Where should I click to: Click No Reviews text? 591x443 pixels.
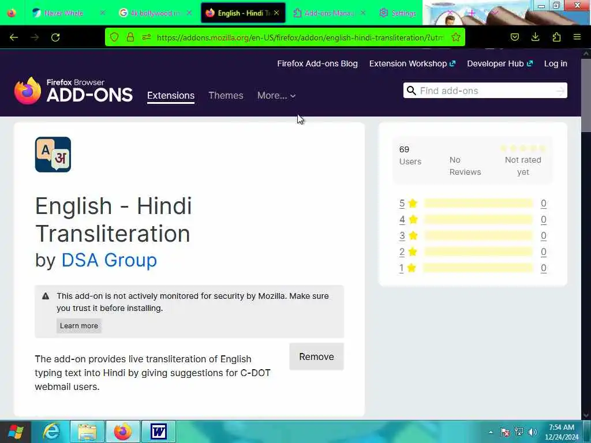(465, 166)
